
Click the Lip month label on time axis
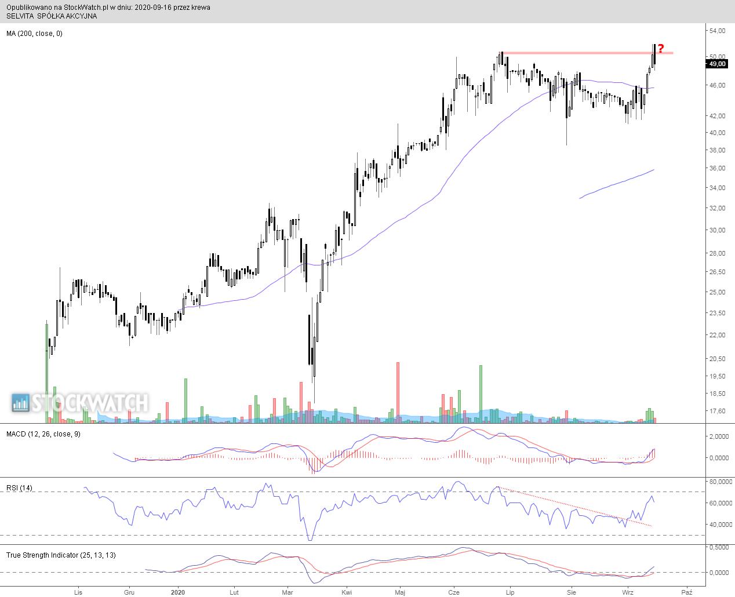[510, 592]
